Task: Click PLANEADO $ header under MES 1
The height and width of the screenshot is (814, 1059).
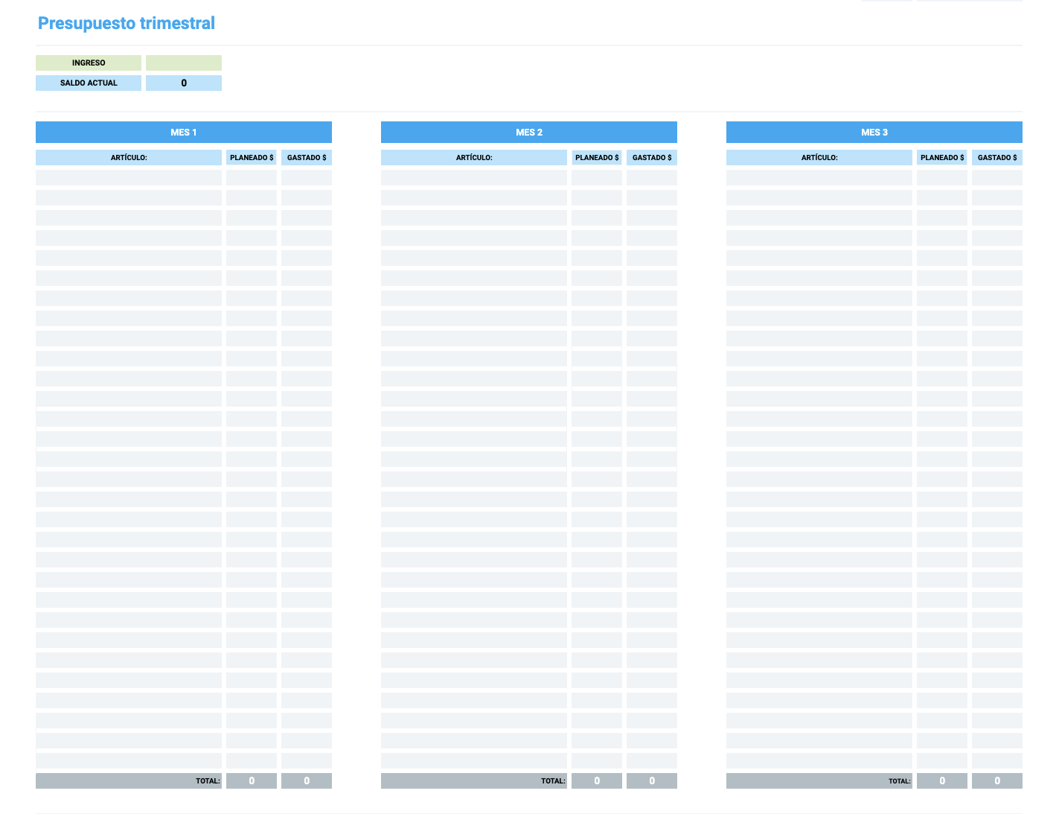Action: coord(252,157)
